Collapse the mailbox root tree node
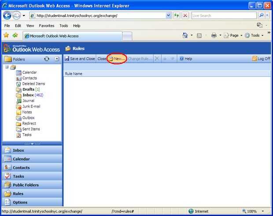The image size is (273, 216). [7, 67]
